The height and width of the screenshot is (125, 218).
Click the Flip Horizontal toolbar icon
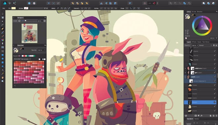coord(101,3)
